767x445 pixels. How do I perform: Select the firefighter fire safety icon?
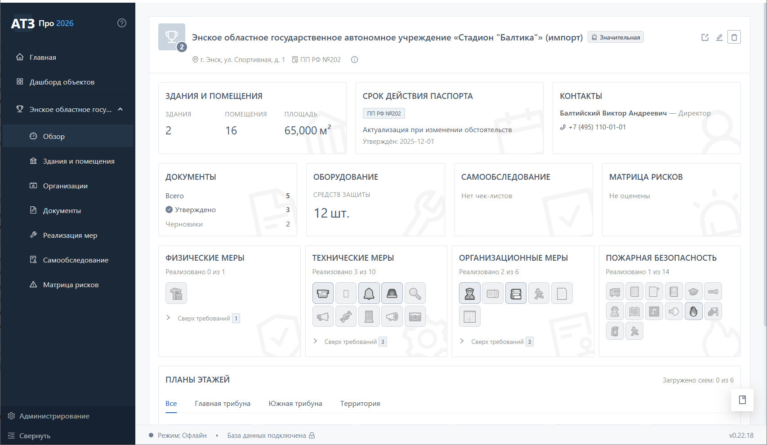pos(615,311)
